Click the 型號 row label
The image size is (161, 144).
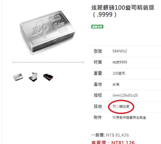(98, 51)
